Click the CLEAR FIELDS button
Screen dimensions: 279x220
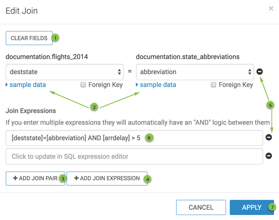click(x=29, y=38)
